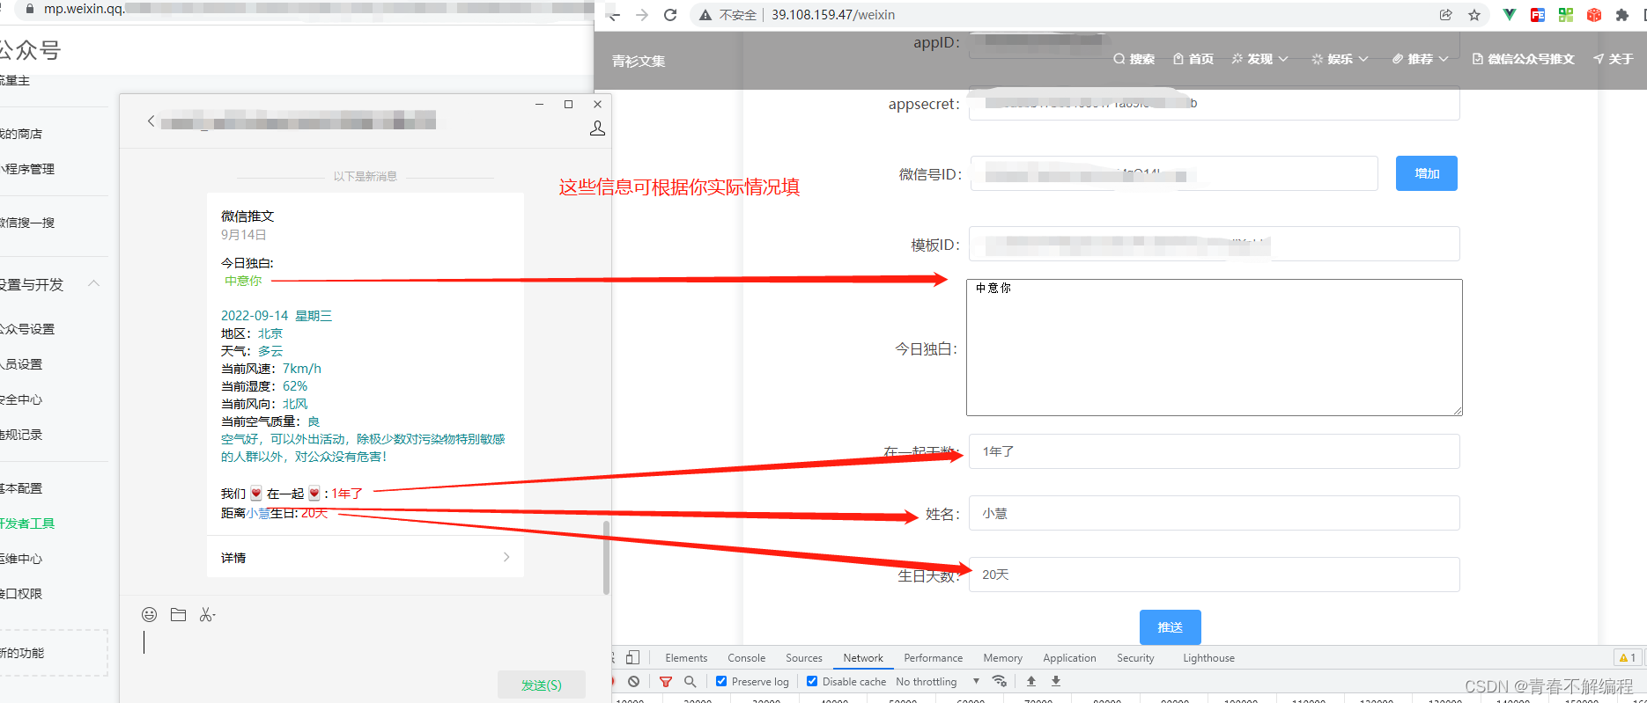Click the scissors screenshot icon in chat
The width and height of the screenshot is (1647, 703).
point(207,614)
